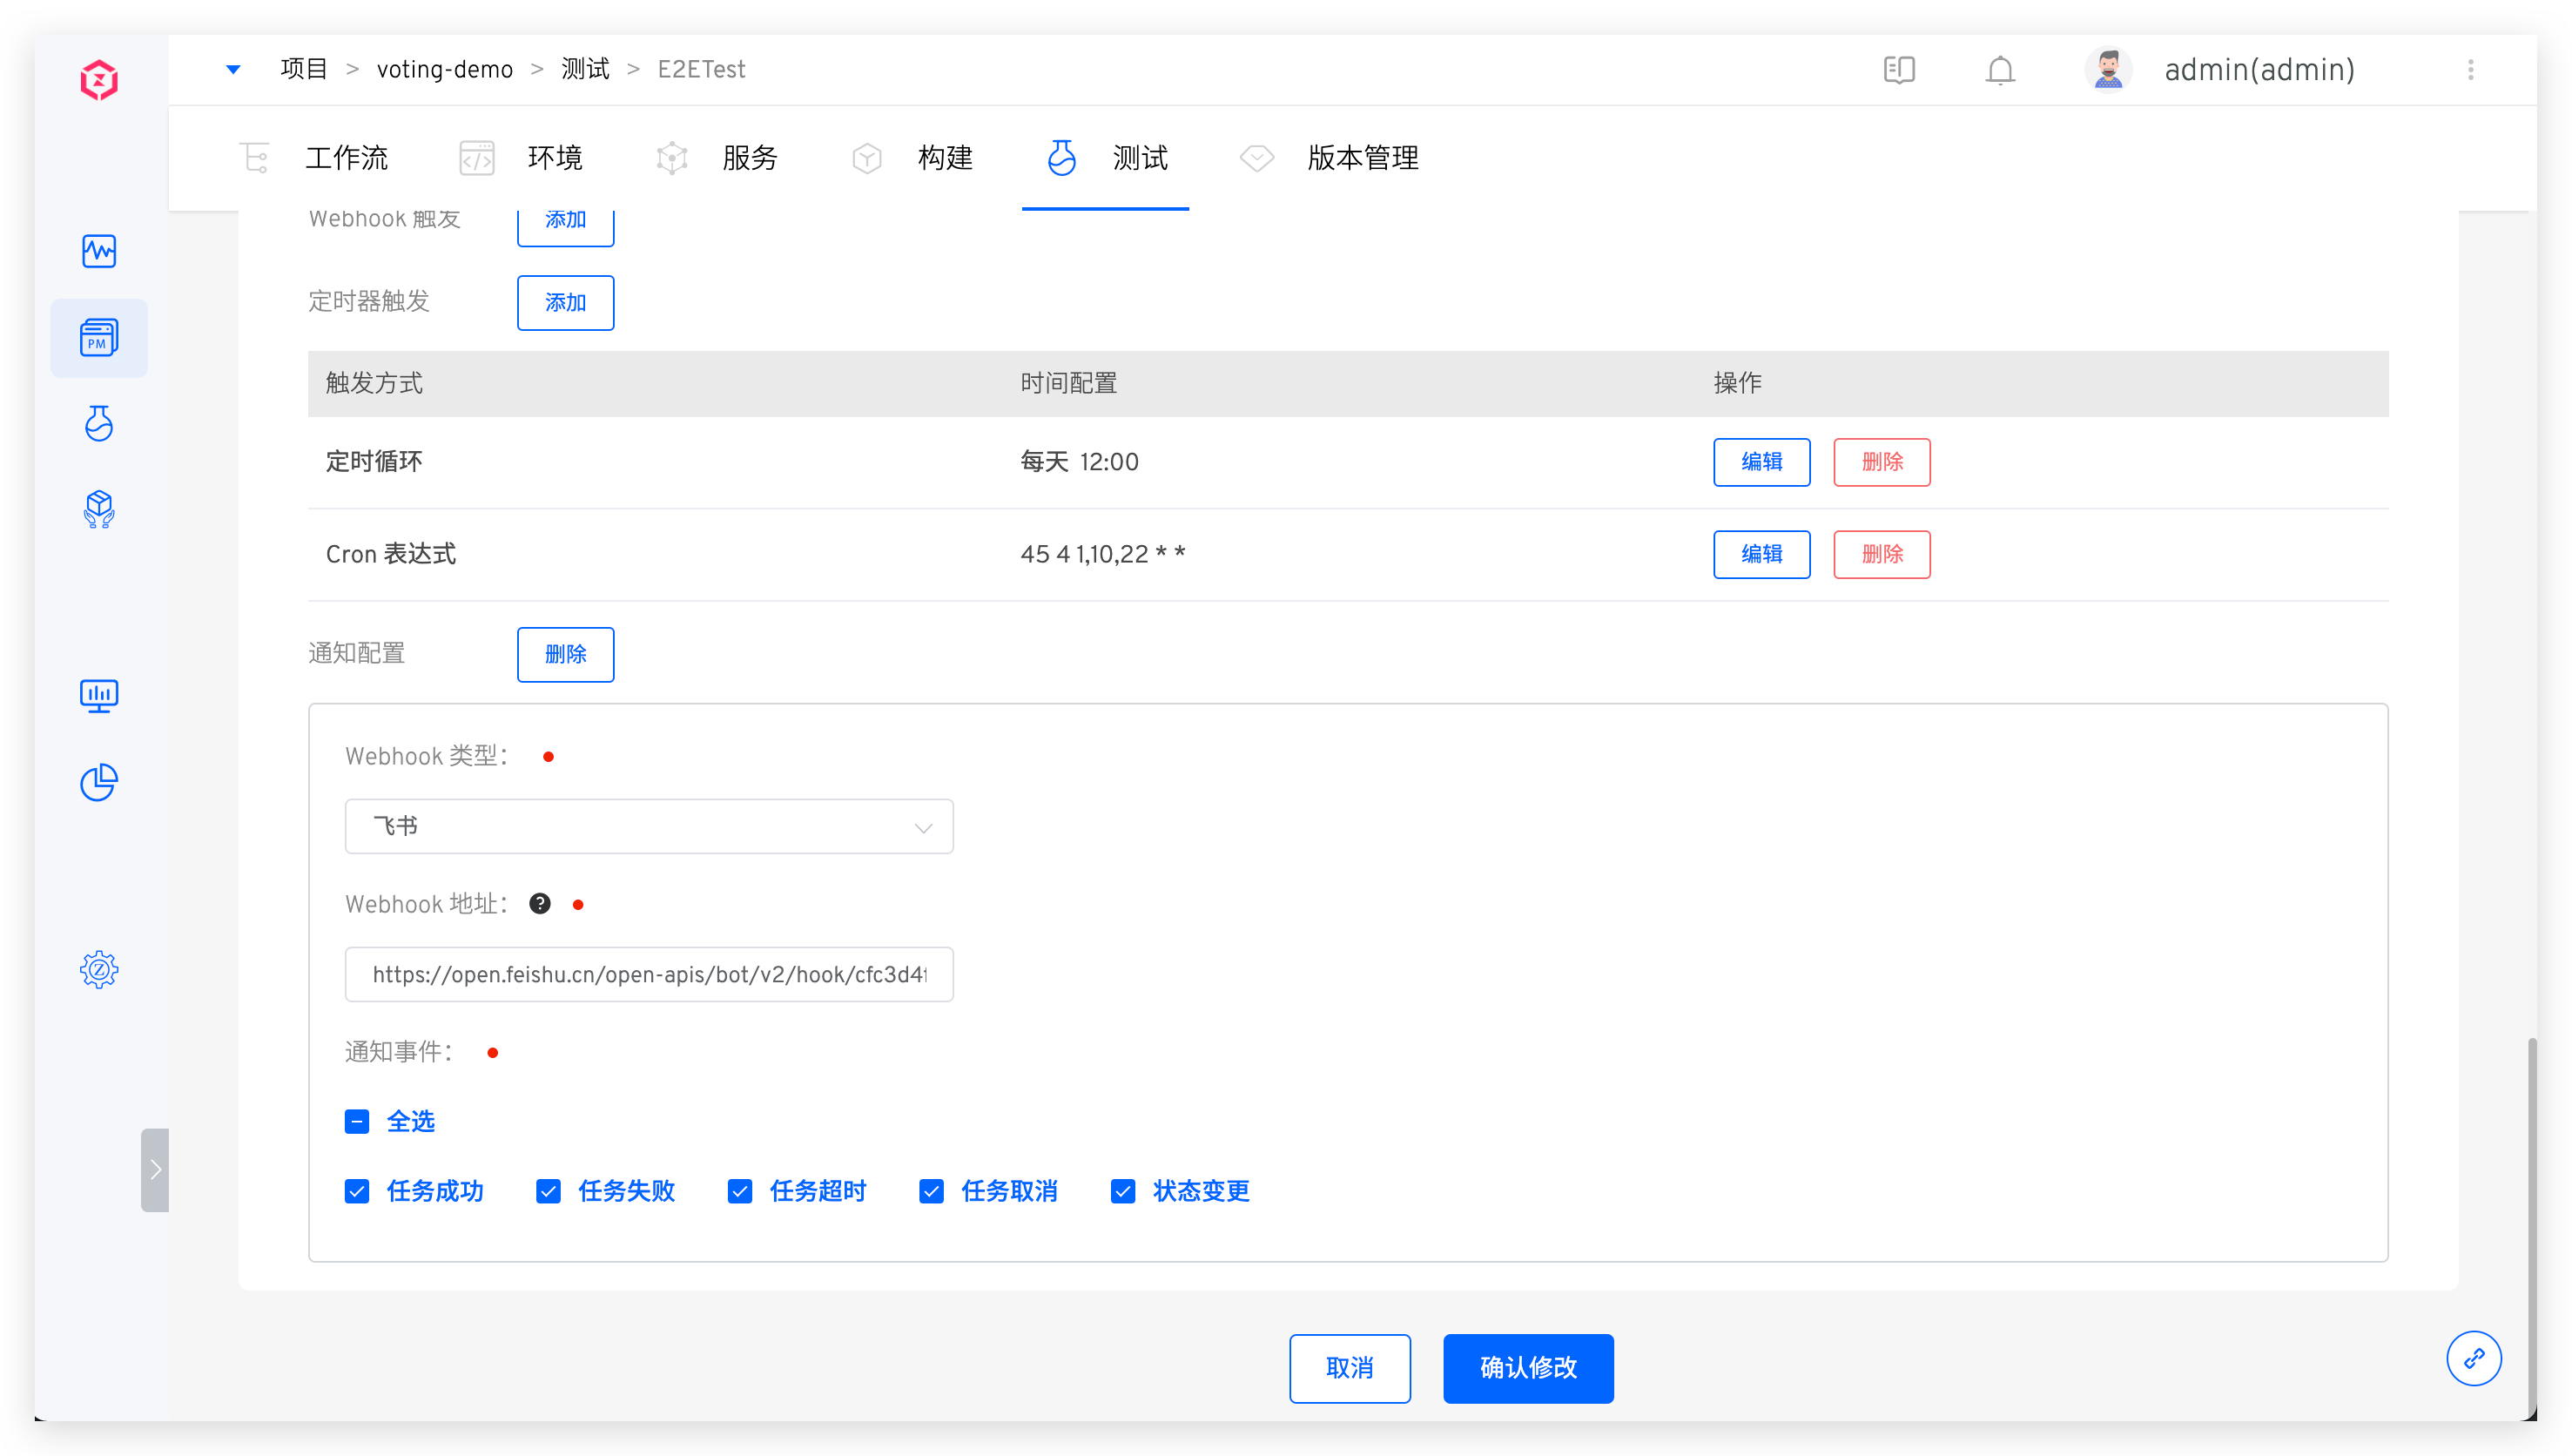Screen dimensions: 2572x1456
Task: Click the project management PM sidebar icon
Action: [99, 338]
